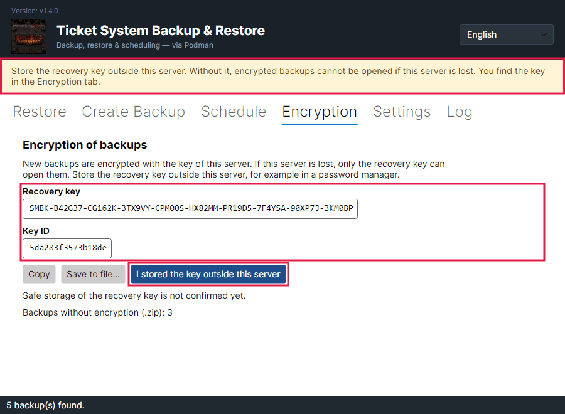Switch to the Restore tab
The width and height of the screenshot is (565, 414).
pos(40,112)
